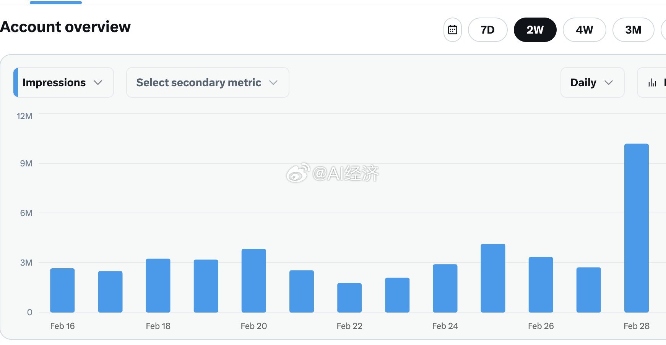
Task: Click the Feb 28 impressions bar
Action: tap(636, 228)
